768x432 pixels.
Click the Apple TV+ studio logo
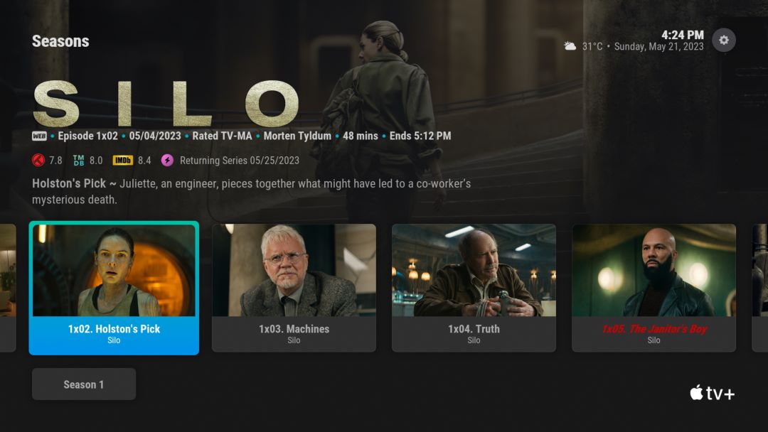(x=712, y=393)
